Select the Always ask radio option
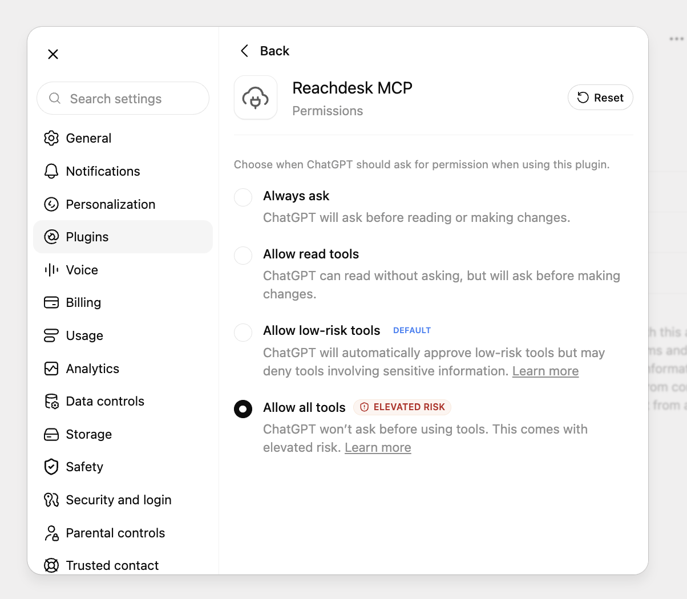Screen dimensions: 687x599 click(x=243, y=197)
